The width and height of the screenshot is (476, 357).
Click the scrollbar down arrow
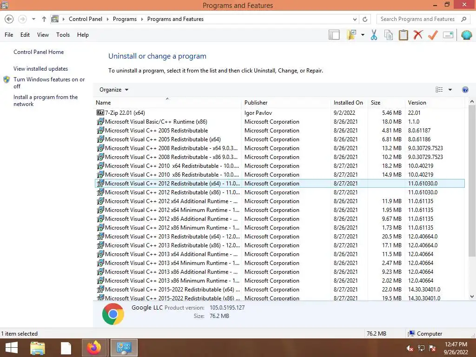(472, 297)
